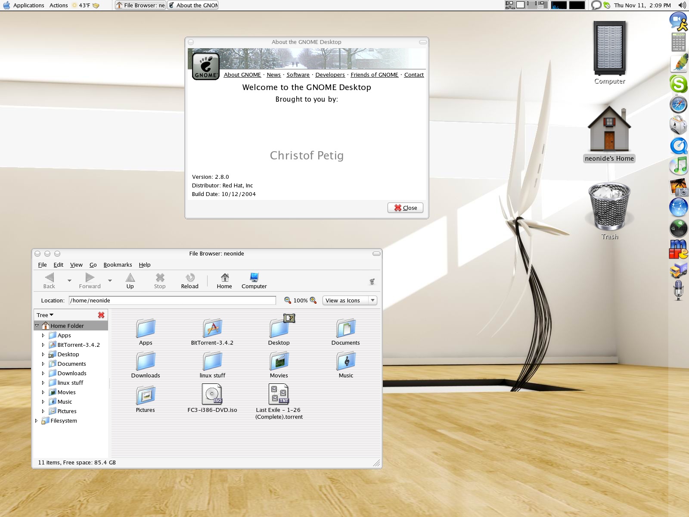Image resolution: width=689 pixels, height=517 pixels.
Task: Open the Forward history dropdown arrow
Action: 110,280
